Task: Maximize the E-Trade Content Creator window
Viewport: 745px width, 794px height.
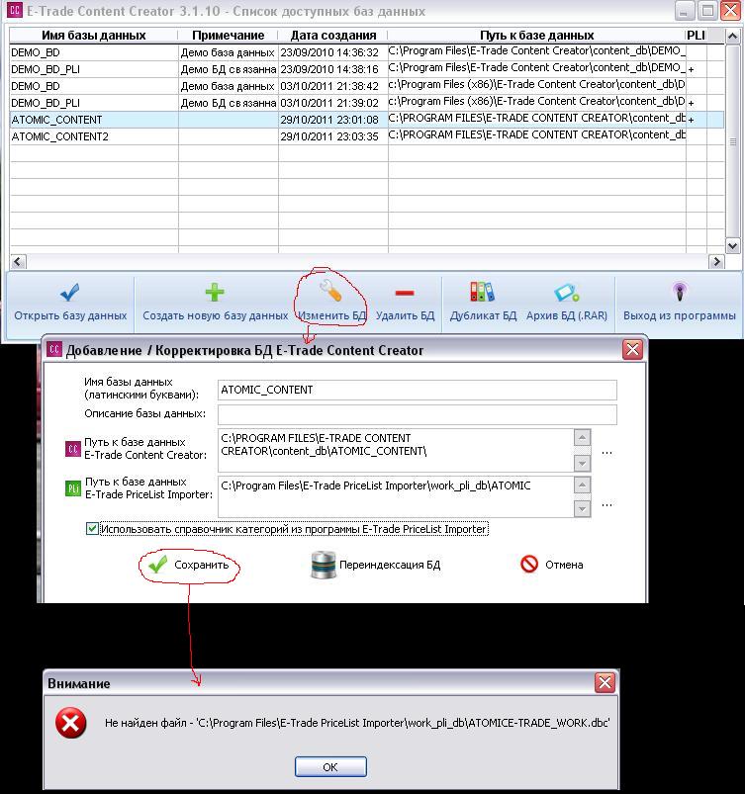Action: (x=707, y=10)
